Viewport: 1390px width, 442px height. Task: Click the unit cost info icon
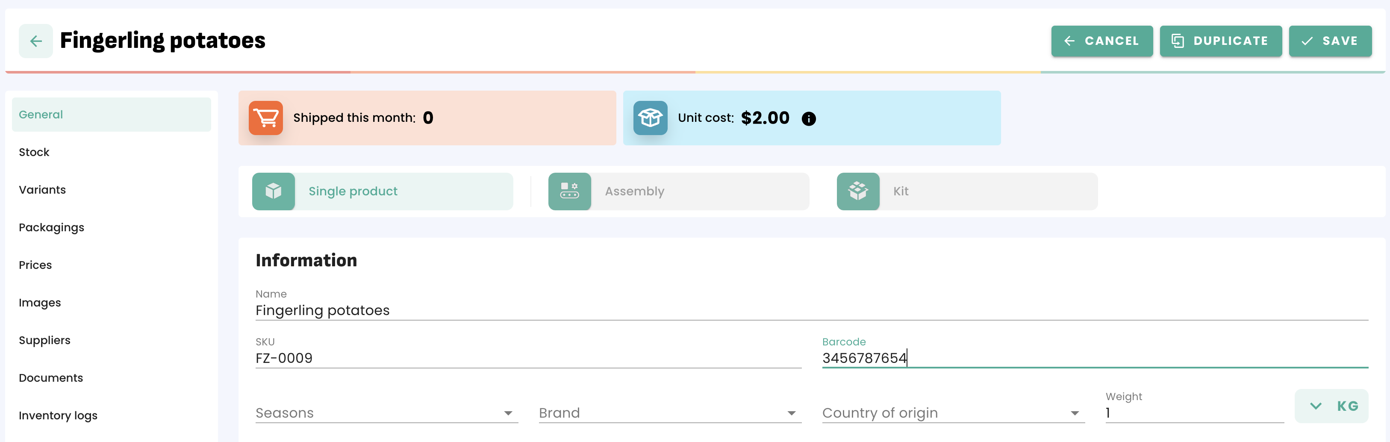(x=808, y=119)
